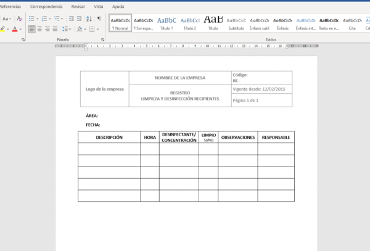Image resolution: width=370 pixels, height=251 pixels.
Task: Open the bullet library dropdown arrow
Action: (x=37, y=19)
